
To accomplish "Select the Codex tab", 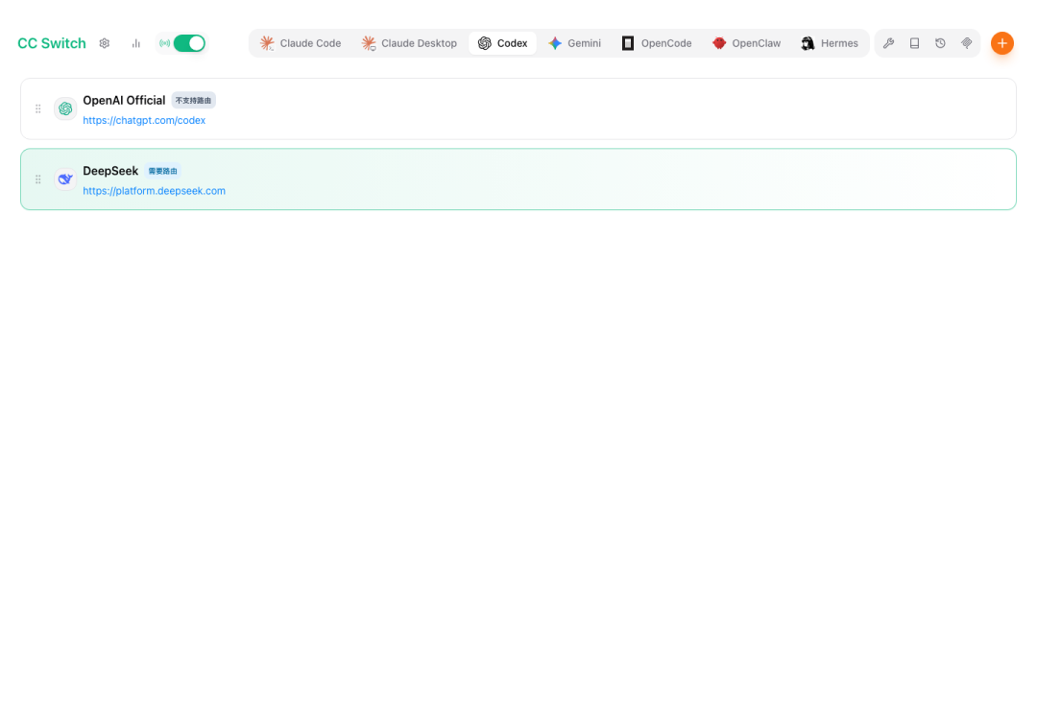I will pyautogui.click(x=502, y=43).
